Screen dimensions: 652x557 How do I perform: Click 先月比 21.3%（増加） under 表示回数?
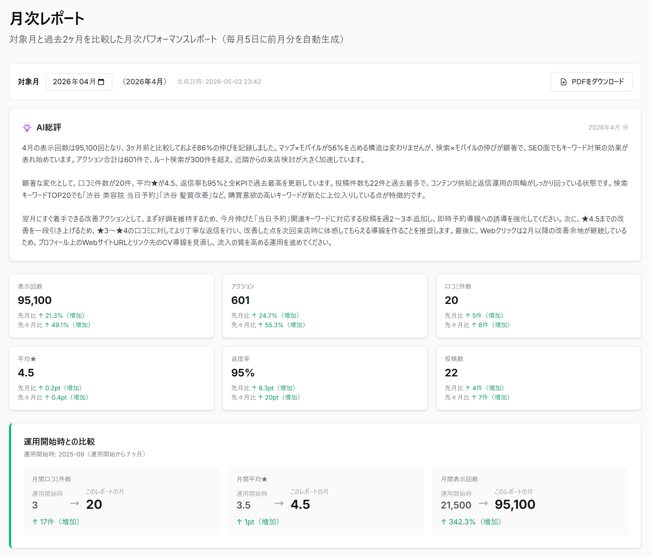(52, 315)
